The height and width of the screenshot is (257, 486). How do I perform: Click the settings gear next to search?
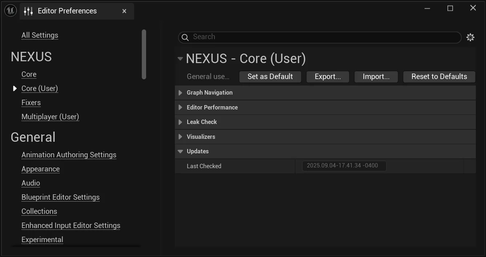pyautogui.click(x=470, y=37)
